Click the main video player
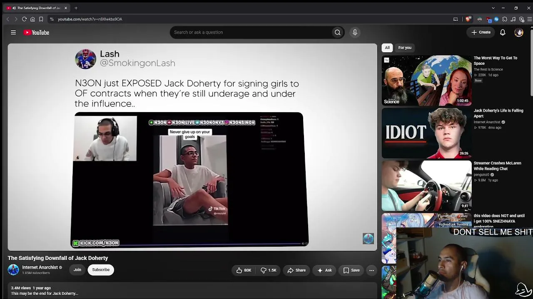Viewport: 533px width, 299px height. 192,147
